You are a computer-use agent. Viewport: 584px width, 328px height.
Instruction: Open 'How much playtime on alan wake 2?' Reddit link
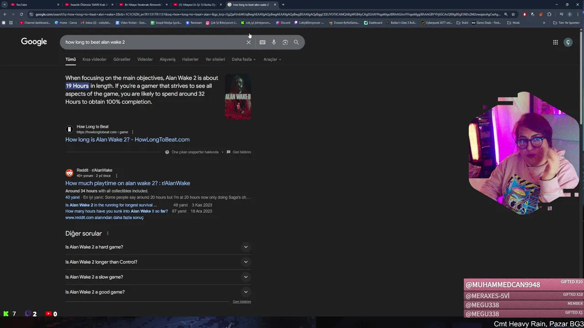128,183
